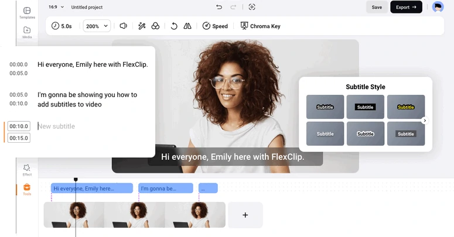
Task: Click the volume speaker icon
Action: click(124, 26)
